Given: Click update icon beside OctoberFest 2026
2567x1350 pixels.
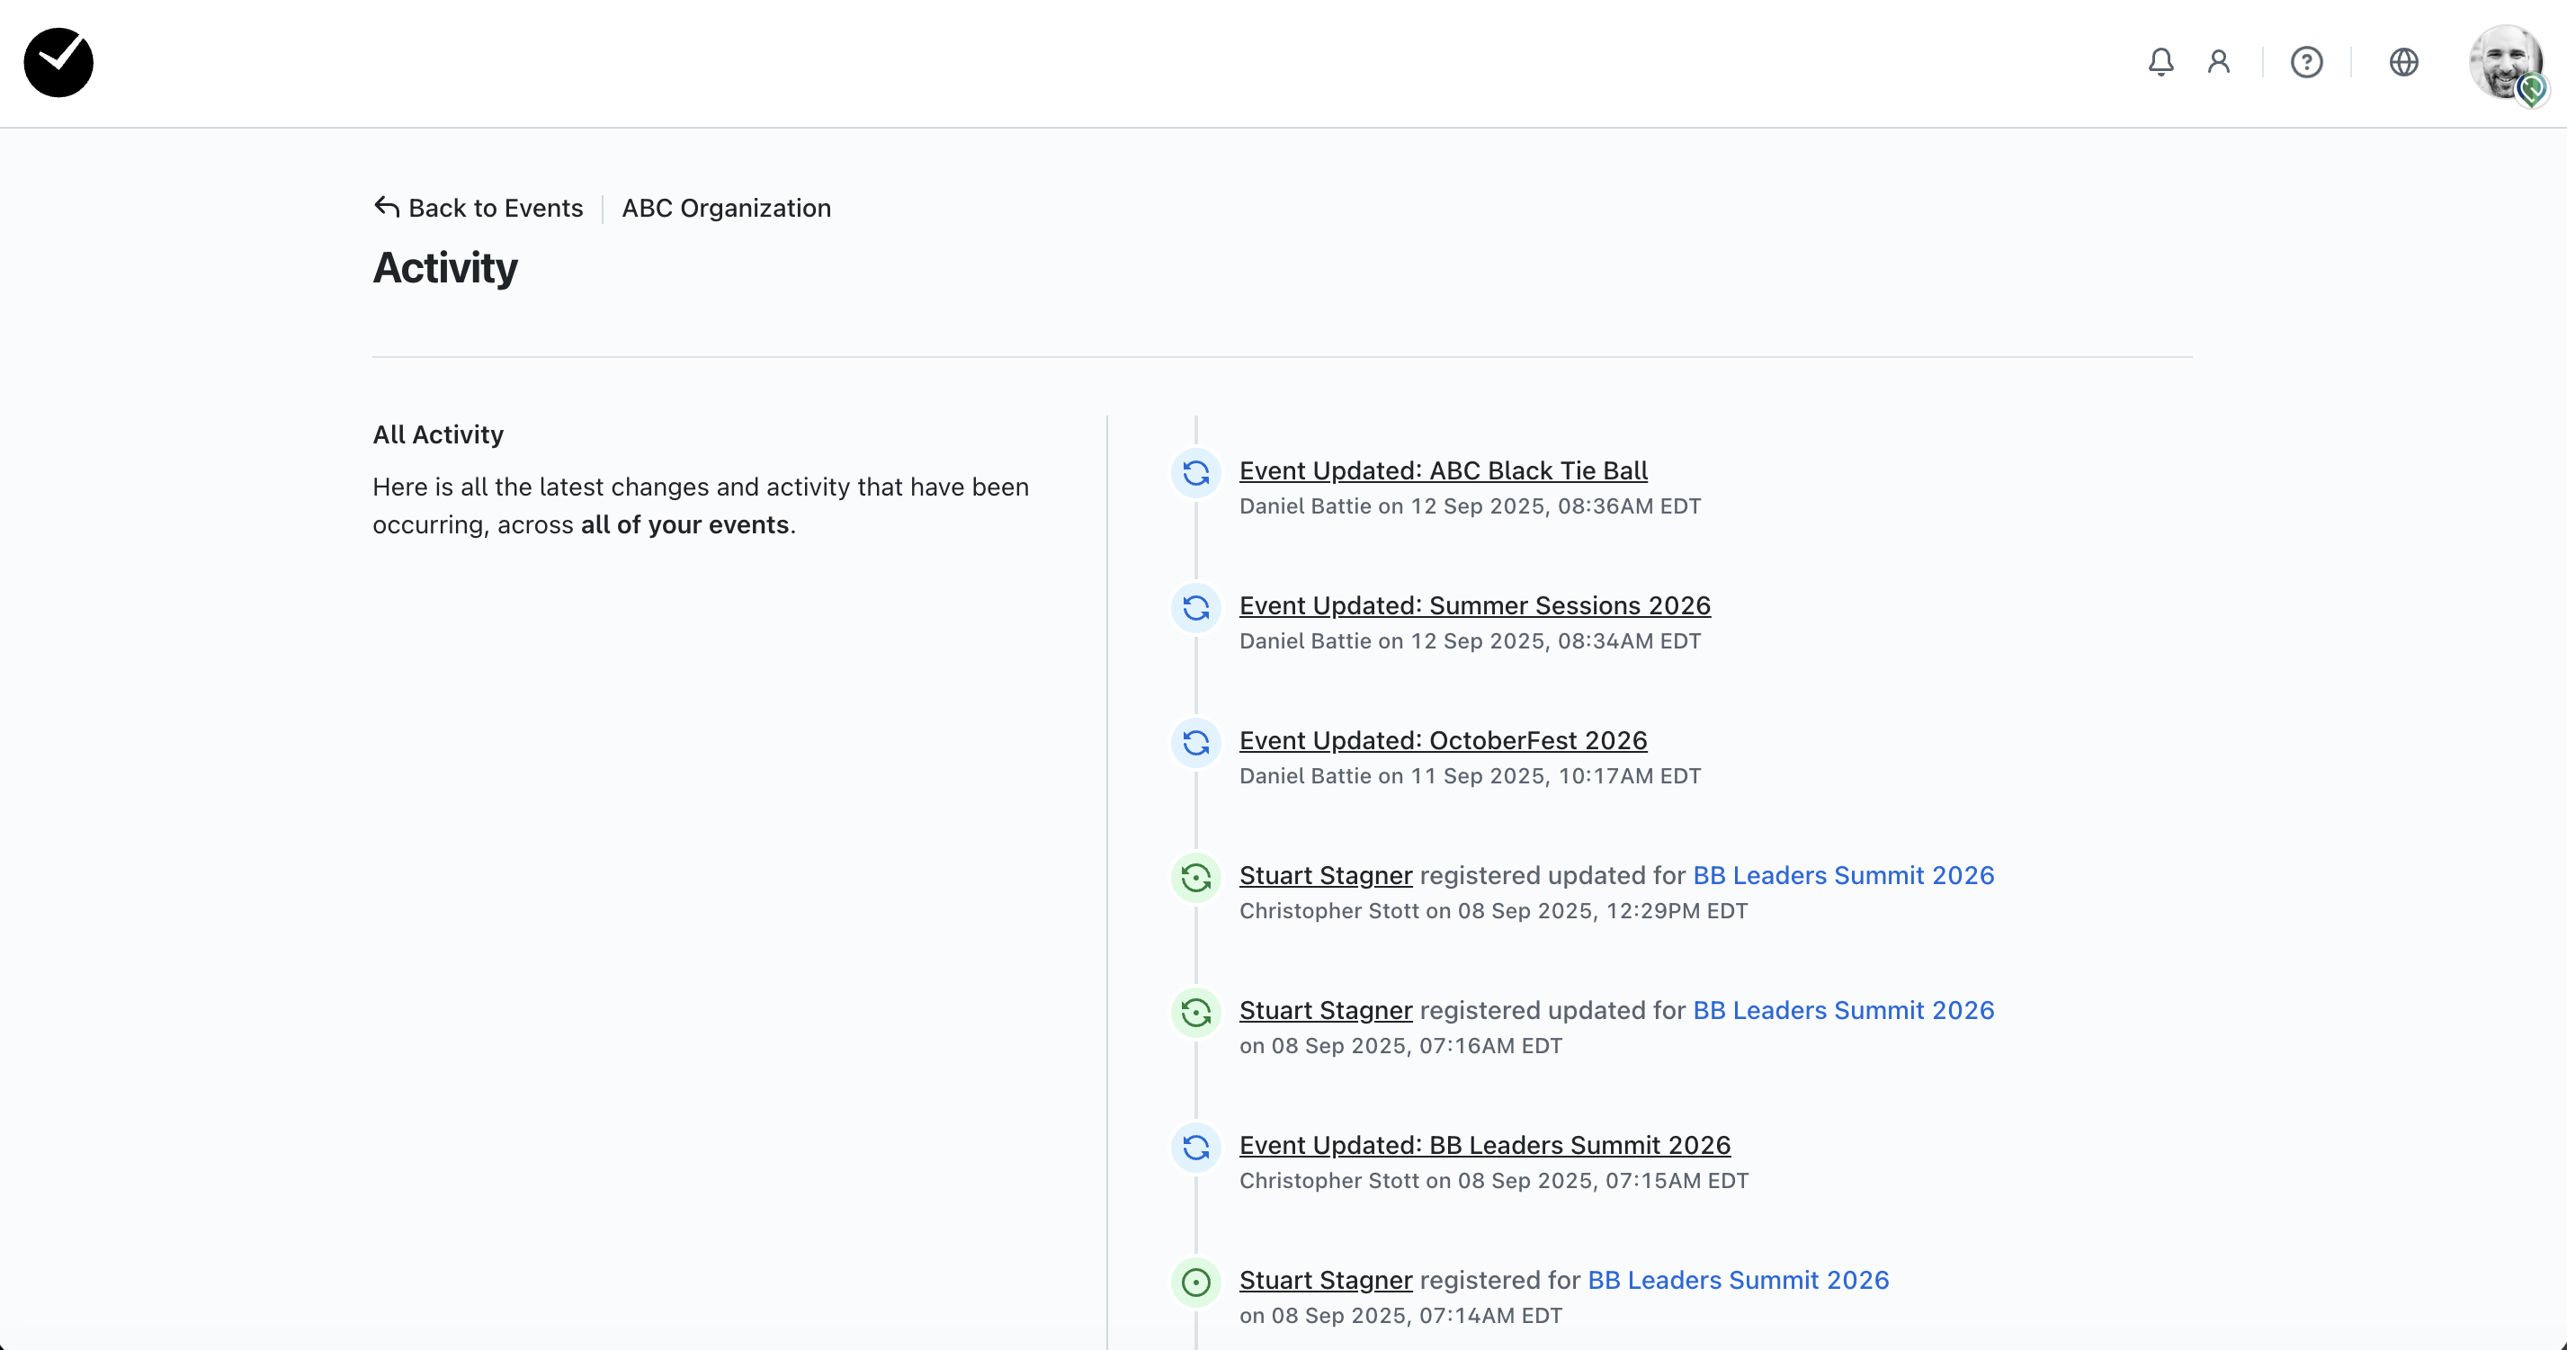Looking at the screenshot, I should point(1196,743).
